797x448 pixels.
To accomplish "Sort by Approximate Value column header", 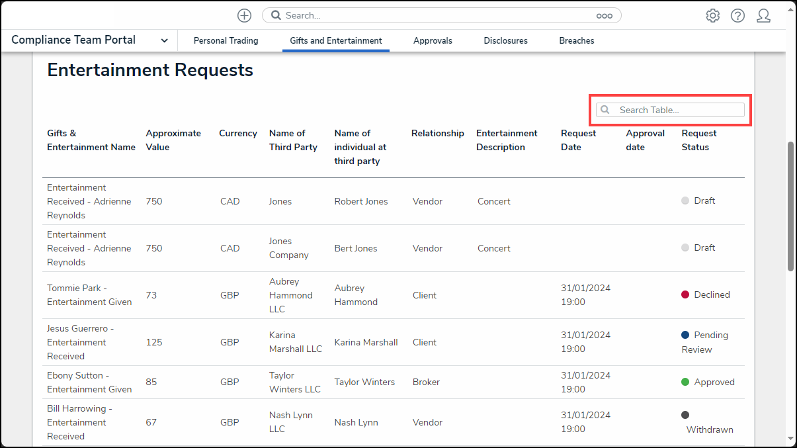I will coord(173,140).
